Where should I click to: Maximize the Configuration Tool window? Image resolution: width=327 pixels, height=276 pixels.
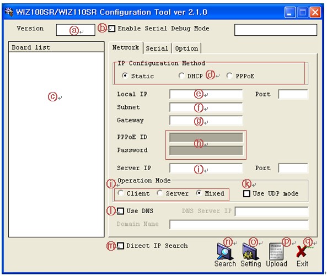pyautogui.click(x=303, y=12)
